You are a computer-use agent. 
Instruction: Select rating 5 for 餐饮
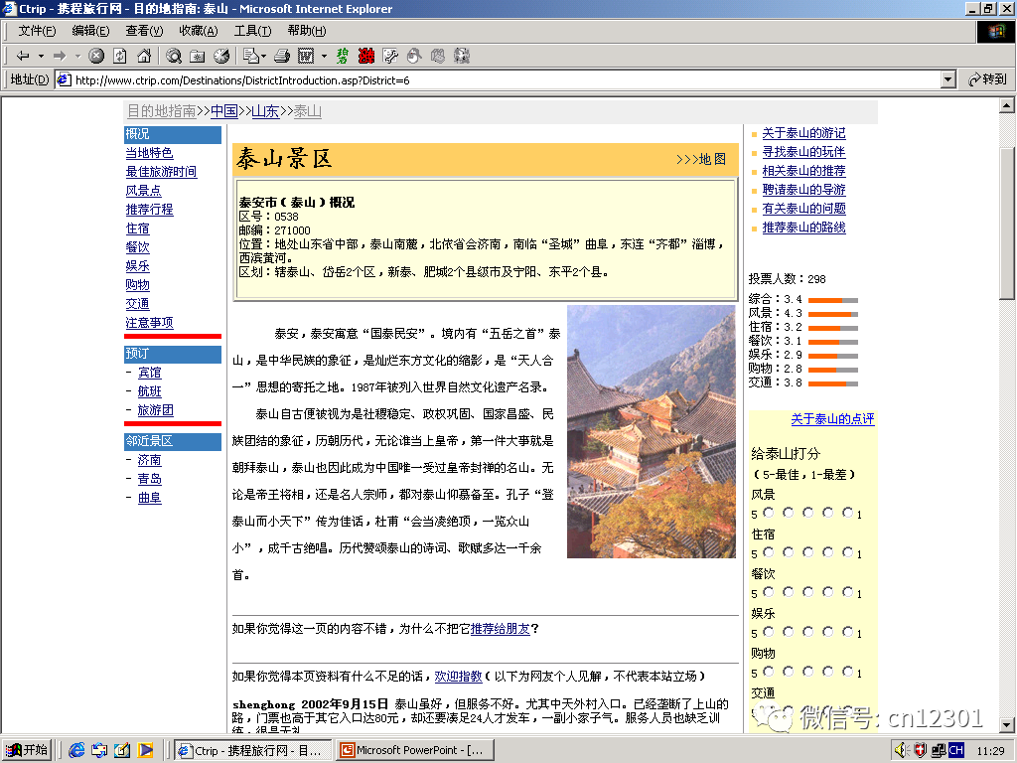769,592
